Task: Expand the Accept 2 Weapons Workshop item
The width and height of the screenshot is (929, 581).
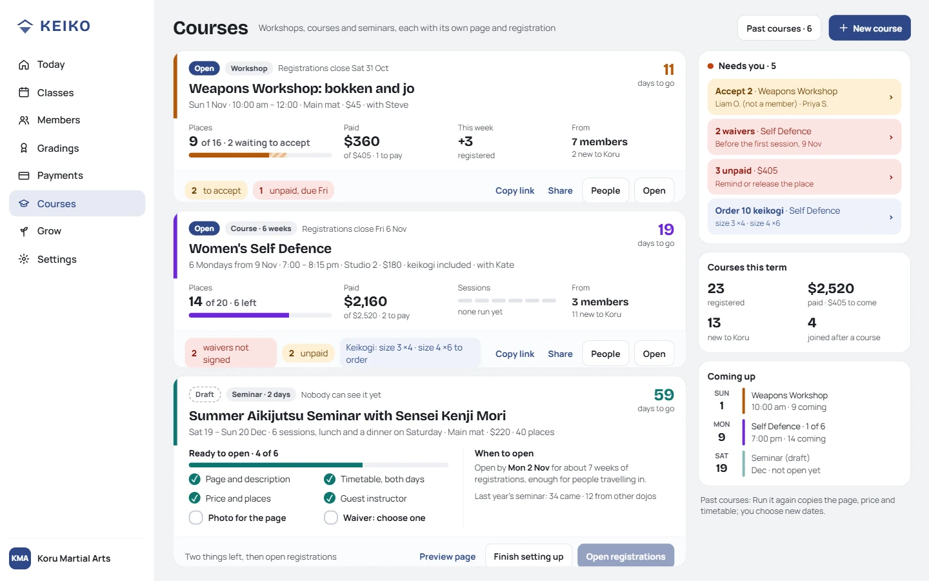Action: tap(804, 97)
